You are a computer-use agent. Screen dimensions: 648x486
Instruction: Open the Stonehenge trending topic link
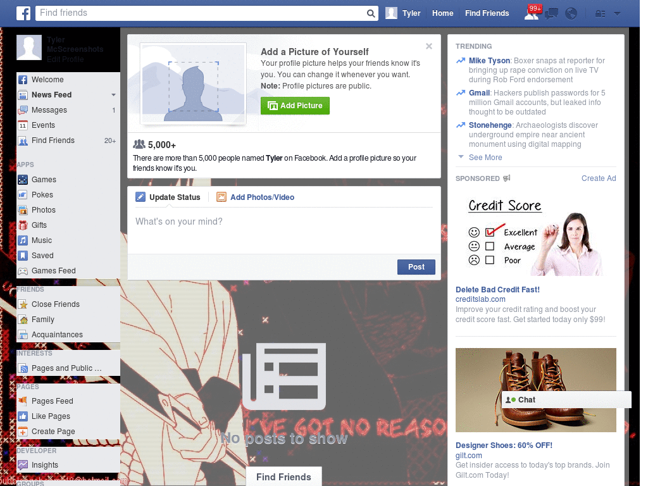click(490, 125)
